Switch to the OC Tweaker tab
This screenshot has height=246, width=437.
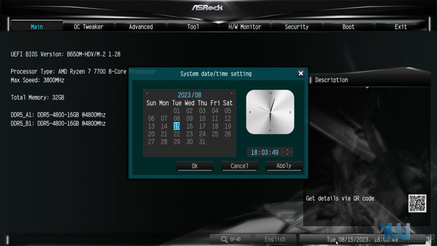(x=89, y=27)
